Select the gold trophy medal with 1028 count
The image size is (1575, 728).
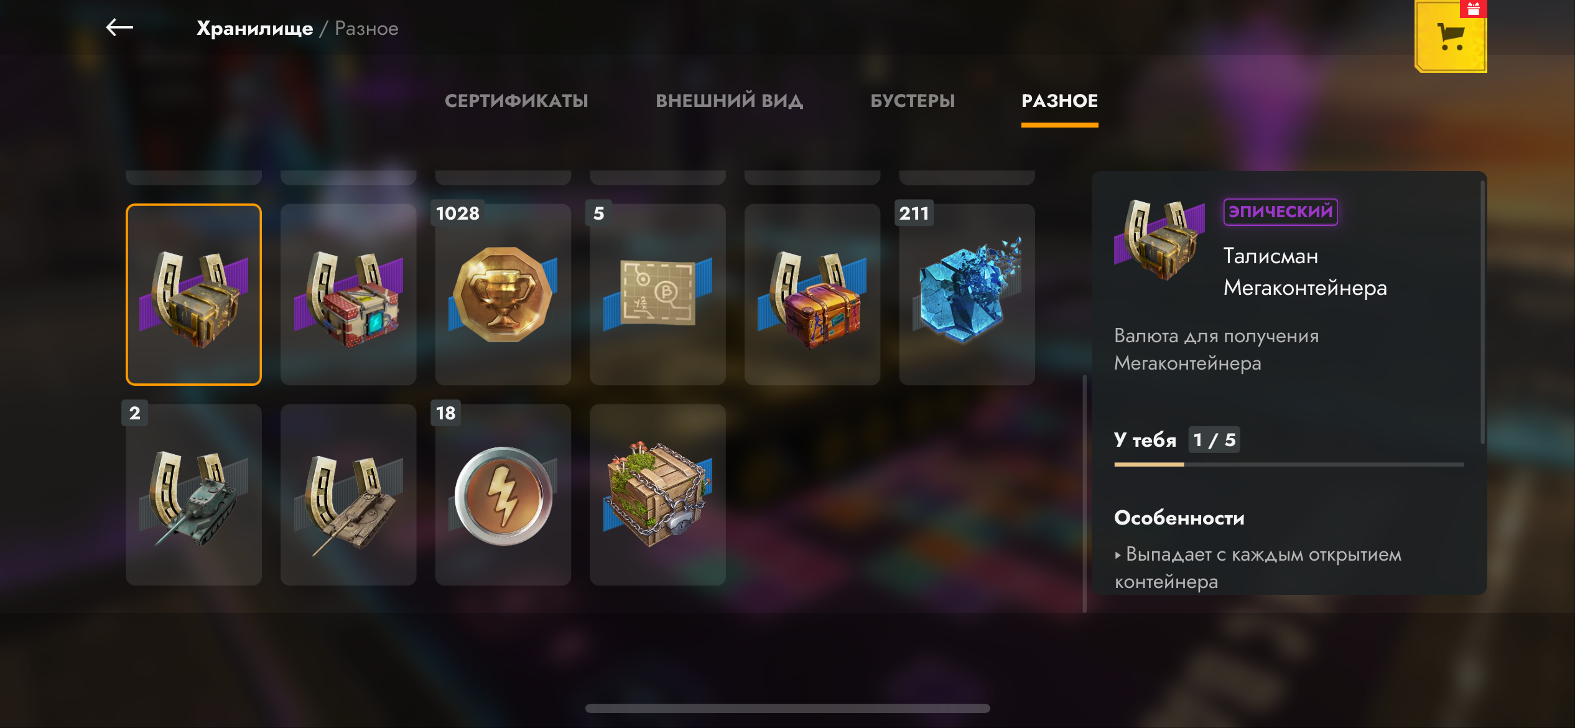[x=503, y=294]
